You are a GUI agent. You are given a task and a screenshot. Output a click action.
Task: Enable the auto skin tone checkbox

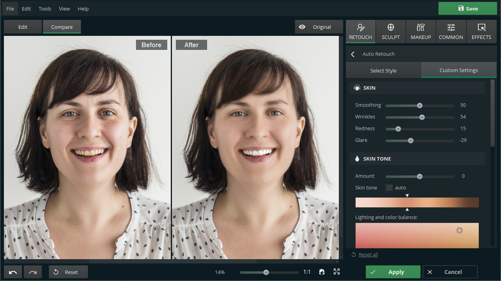pos(389,187)
